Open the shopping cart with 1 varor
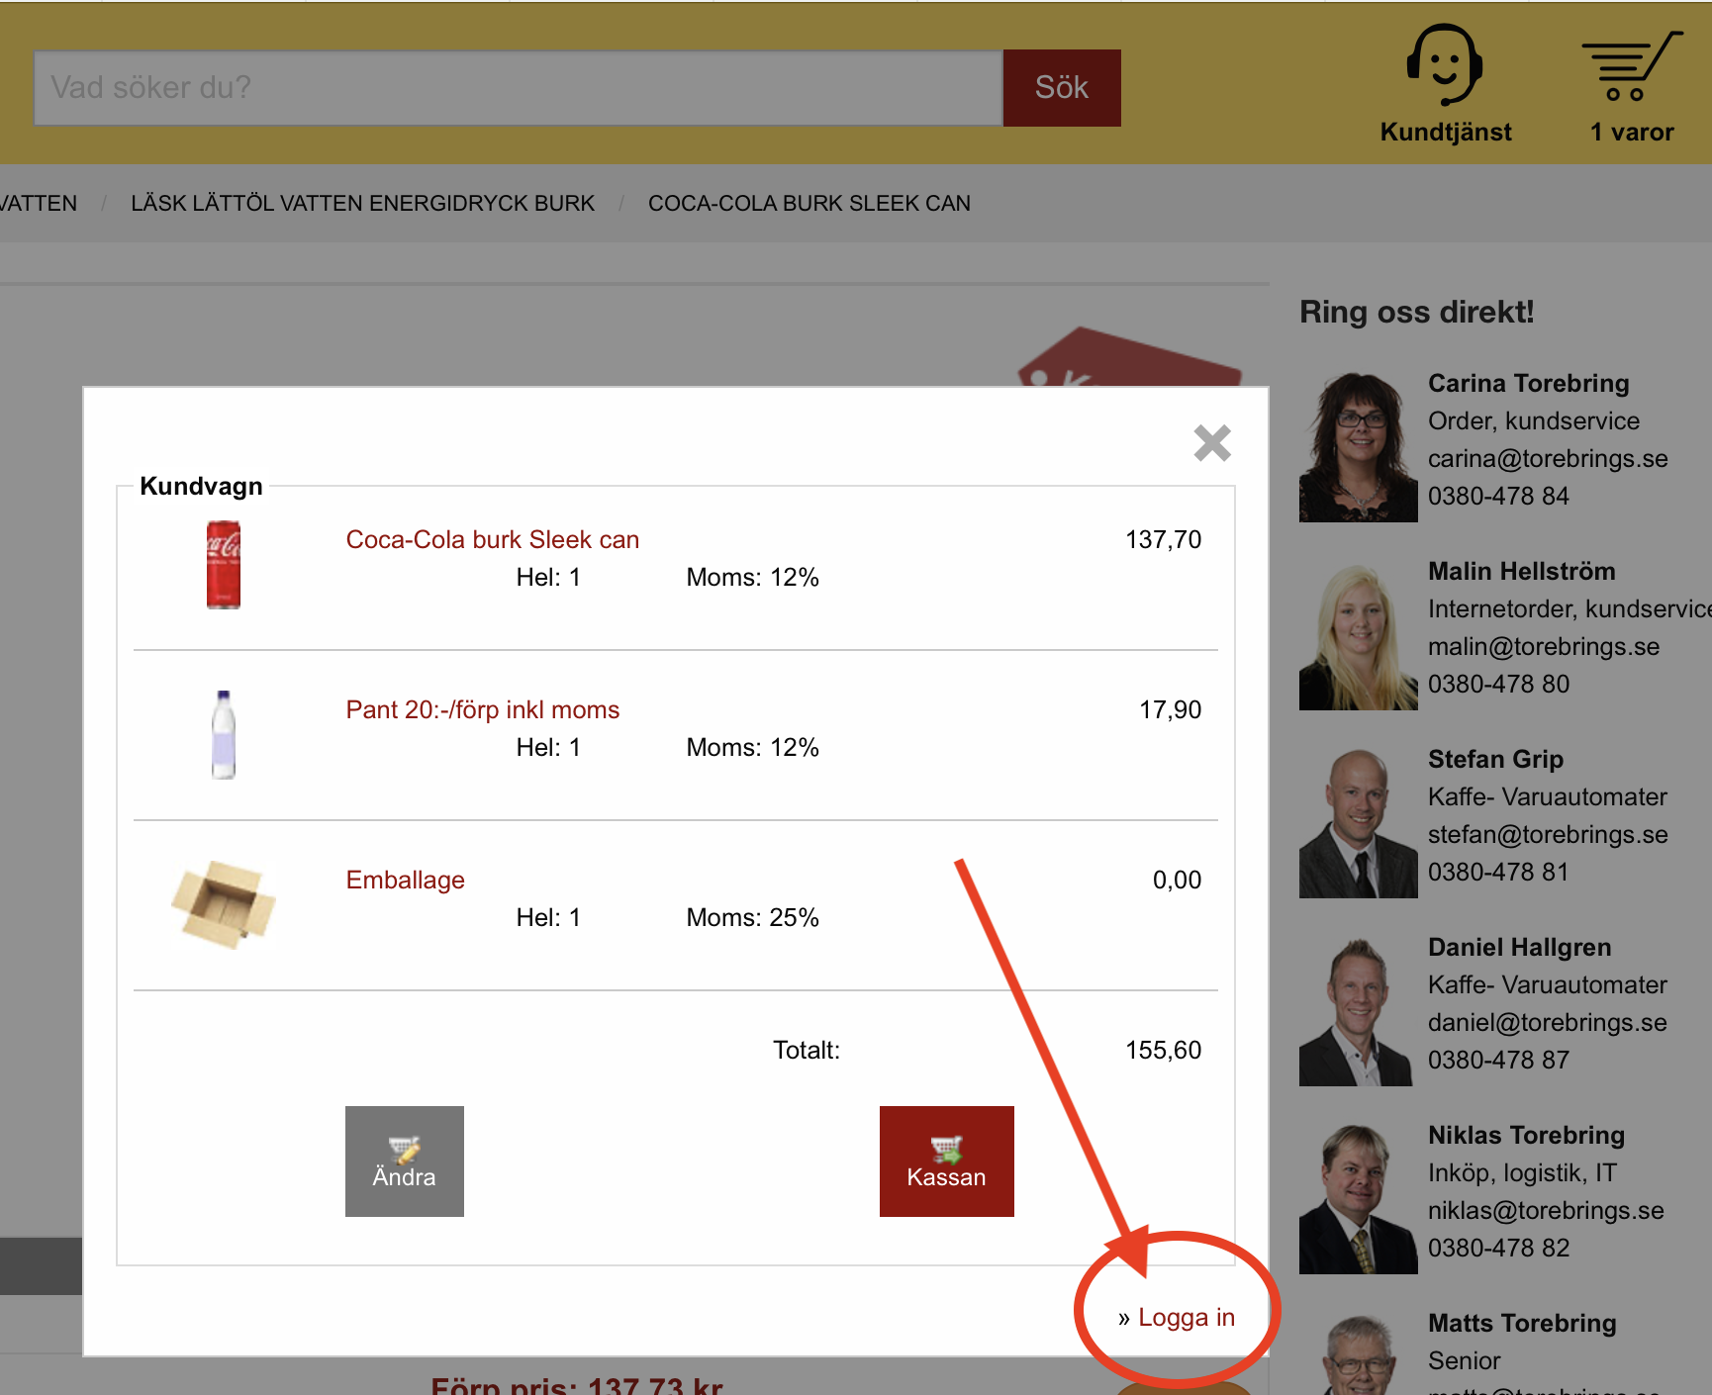 pyautogui.click(x=1631, y=67)
